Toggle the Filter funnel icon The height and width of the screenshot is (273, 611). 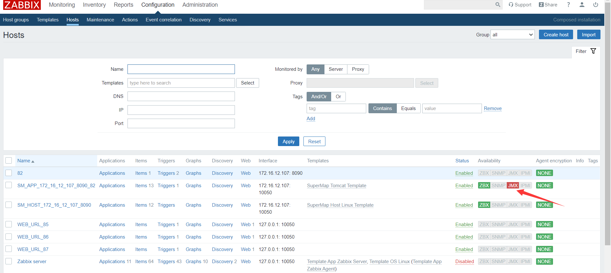pyautogui.click(x=593, y=51)
